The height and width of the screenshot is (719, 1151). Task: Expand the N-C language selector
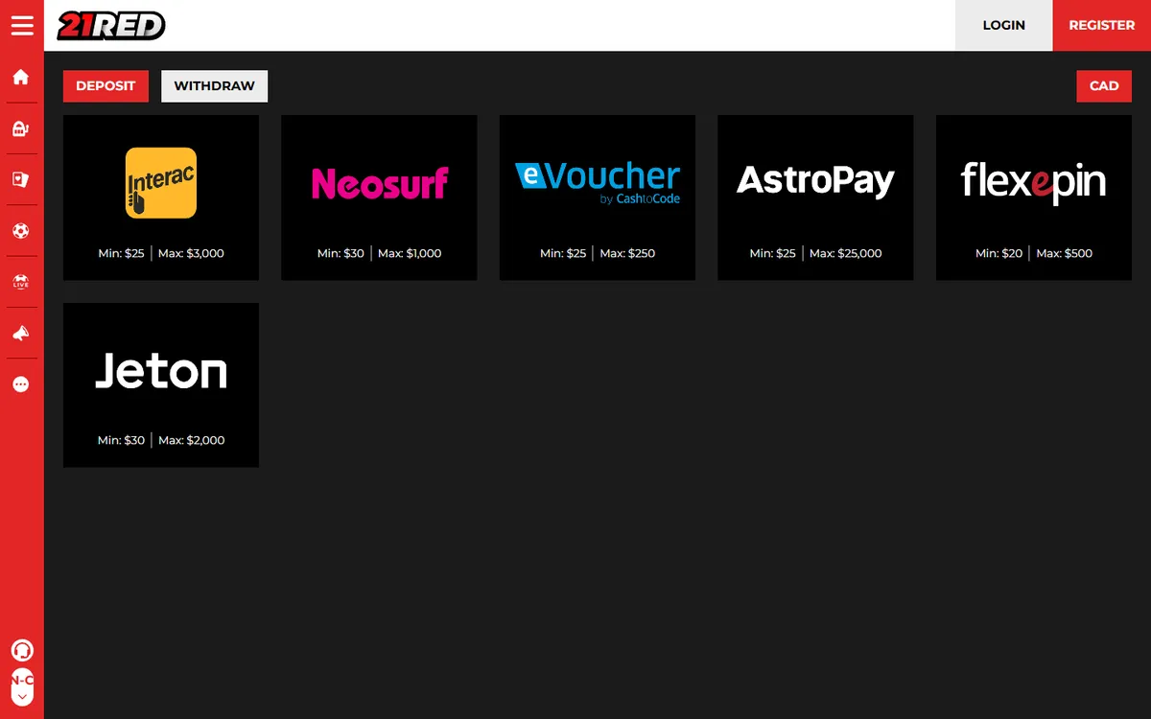(22, 687)
